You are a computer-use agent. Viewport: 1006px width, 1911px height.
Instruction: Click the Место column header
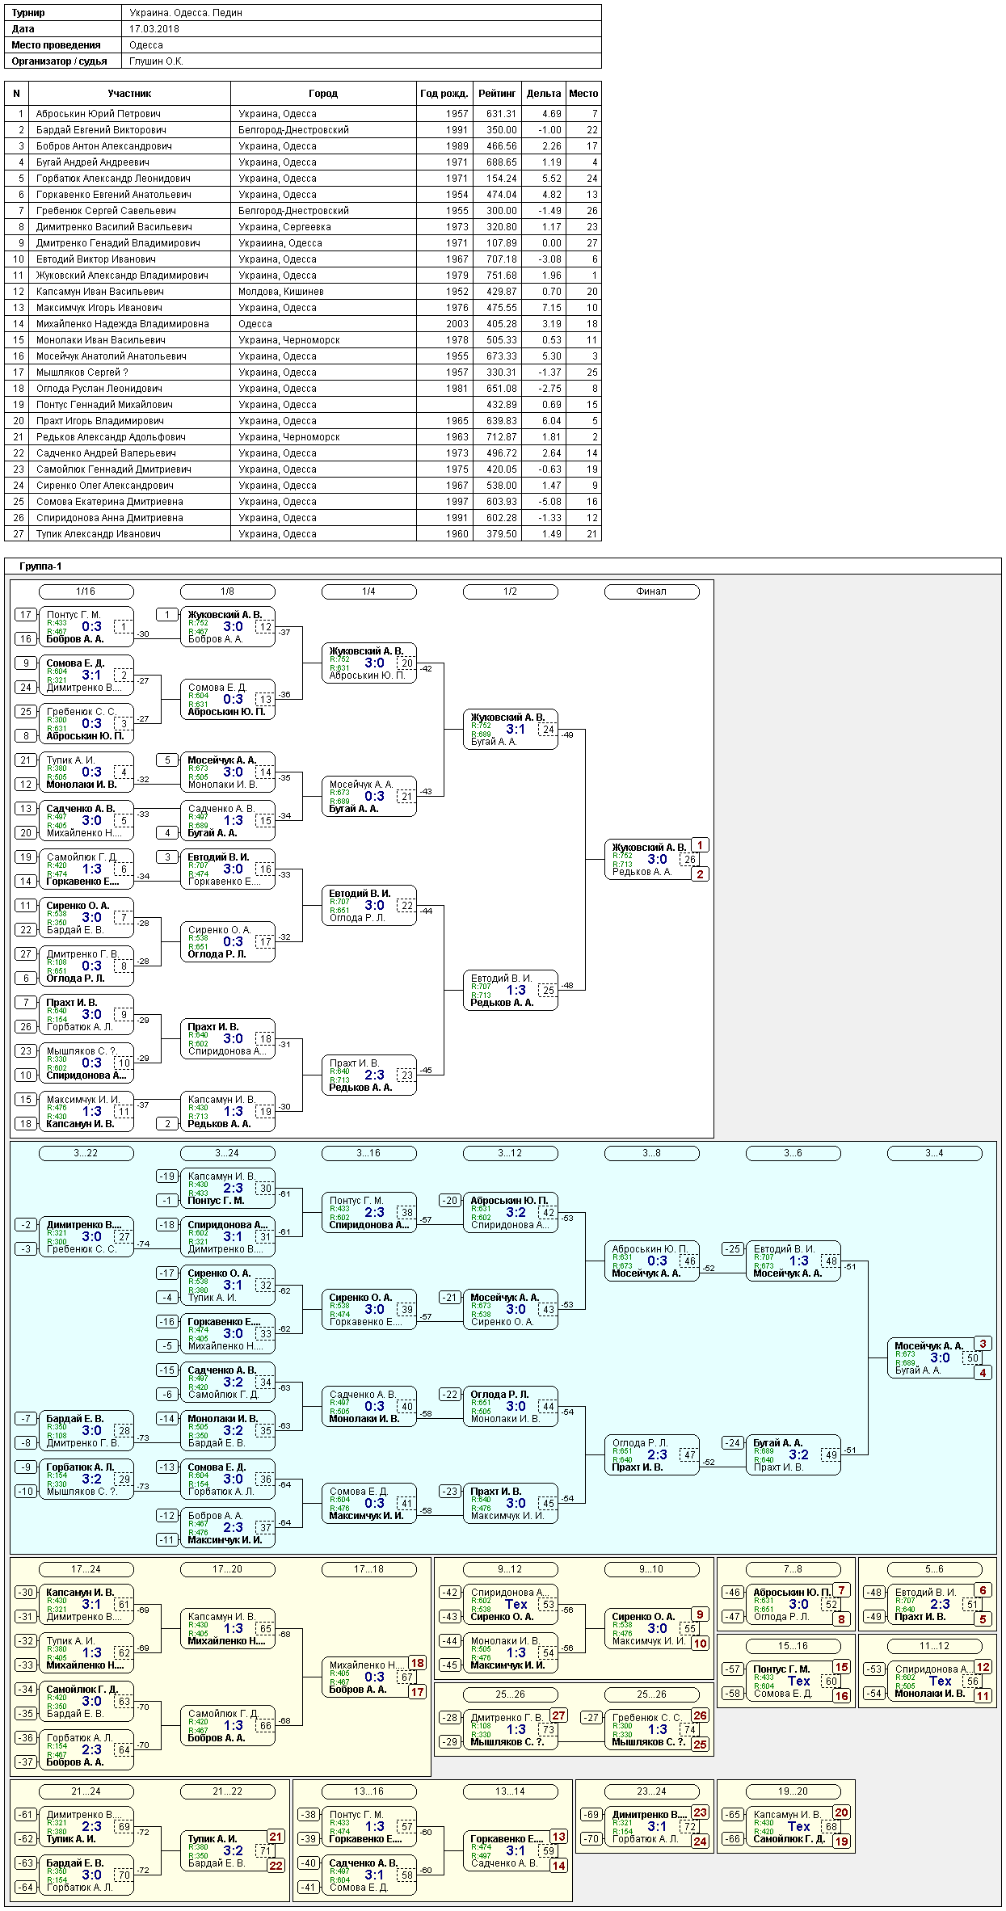point(583,94)
